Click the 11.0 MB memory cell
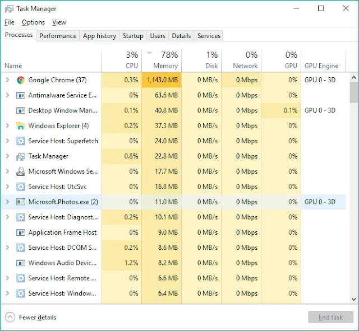This screenshot has width=359, height=331. 162,202
